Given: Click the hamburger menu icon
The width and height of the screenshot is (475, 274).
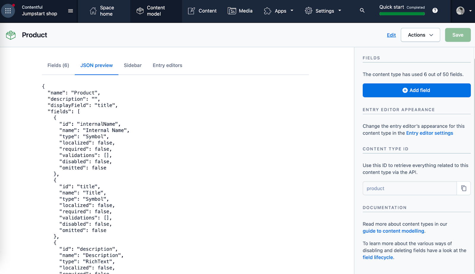Looking at the screenshot, I should pyautogui.click(x=70, y=11).
